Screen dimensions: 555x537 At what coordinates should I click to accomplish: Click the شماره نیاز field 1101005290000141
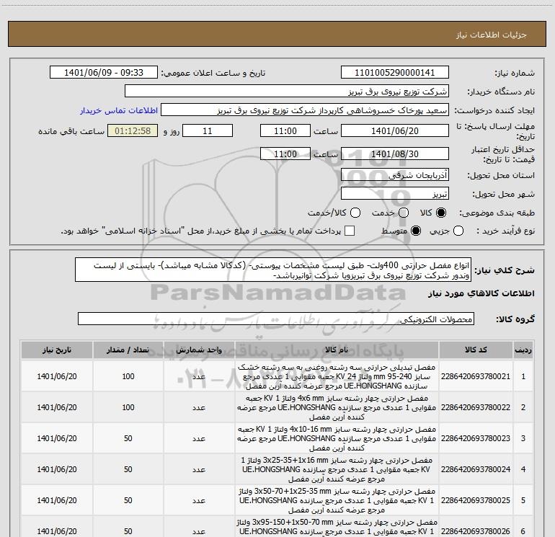coord(395,73)
